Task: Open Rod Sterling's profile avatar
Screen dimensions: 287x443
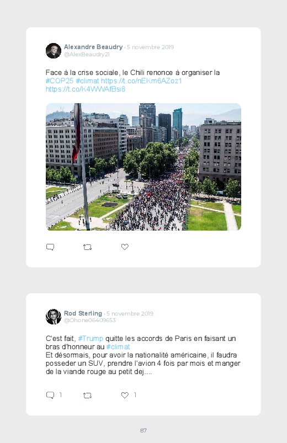Action: pyautogui.click(x=54, y=317)
